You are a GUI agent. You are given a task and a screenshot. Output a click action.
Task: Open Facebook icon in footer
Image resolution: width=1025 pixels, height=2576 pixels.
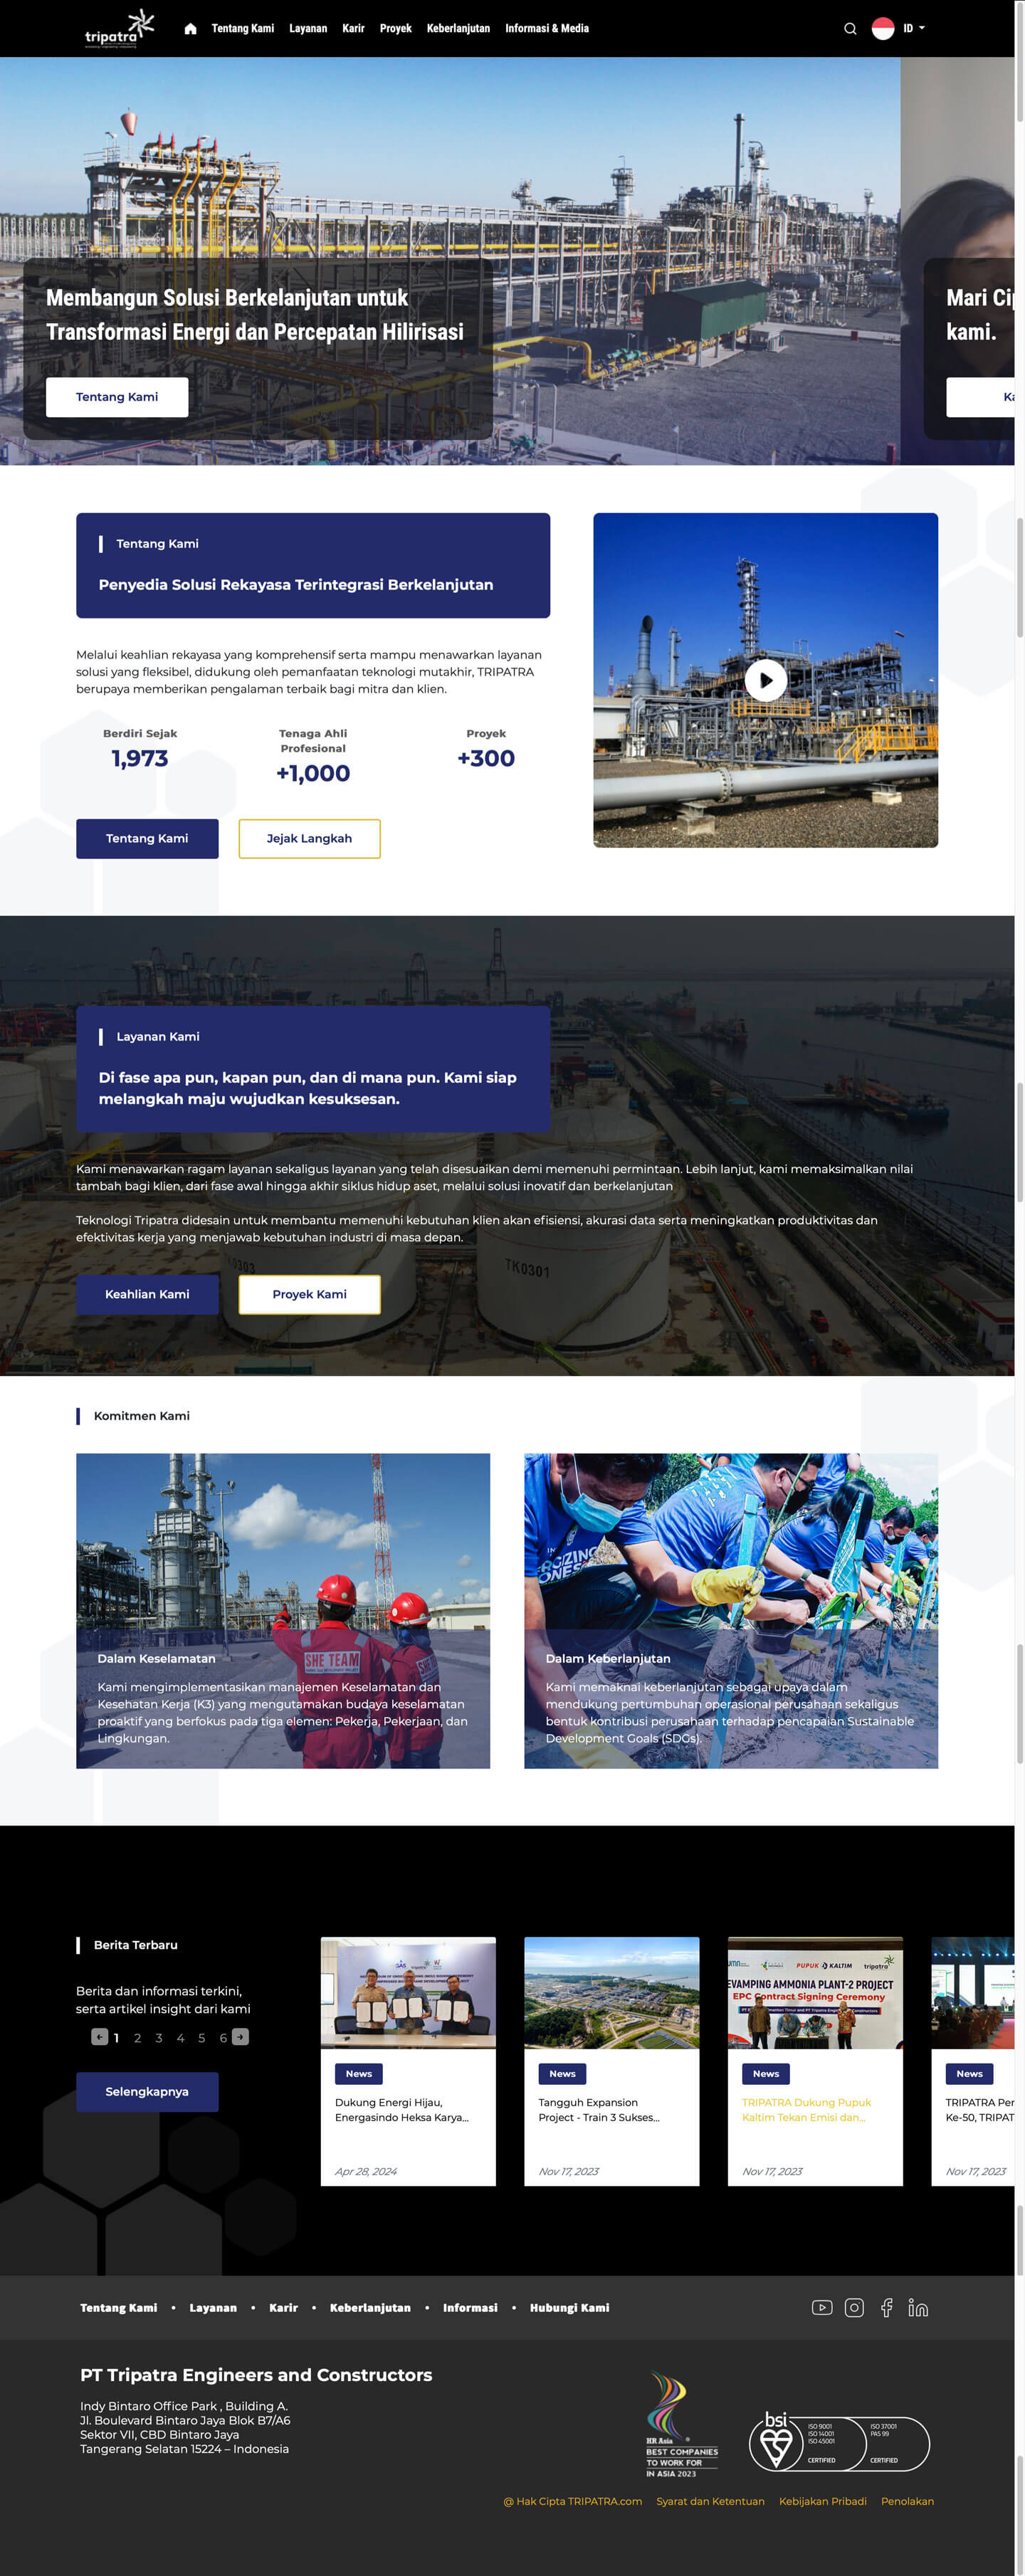tap(886, 2308)
